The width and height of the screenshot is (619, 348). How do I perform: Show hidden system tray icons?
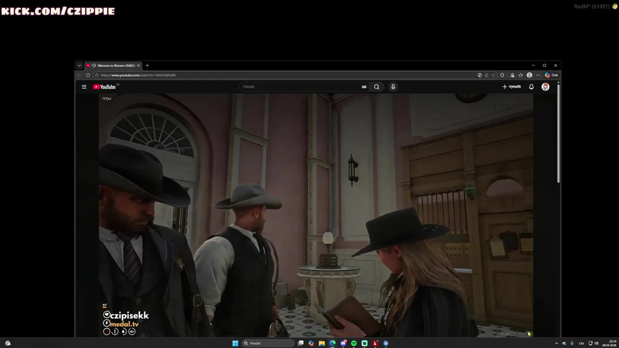[556, 343]
